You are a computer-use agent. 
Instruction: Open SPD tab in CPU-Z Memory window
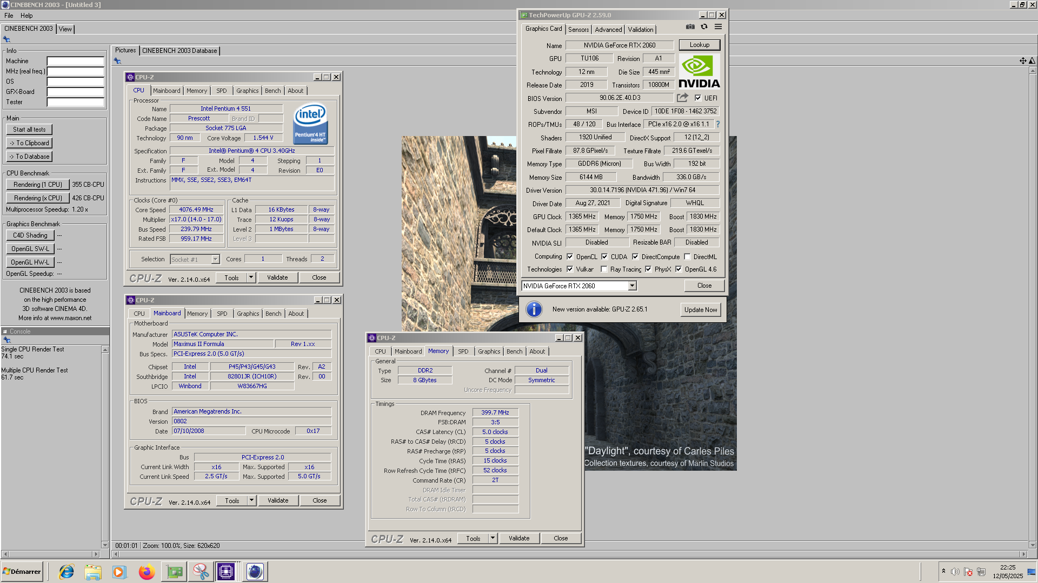pyautogui.click(x=463, y=351)
